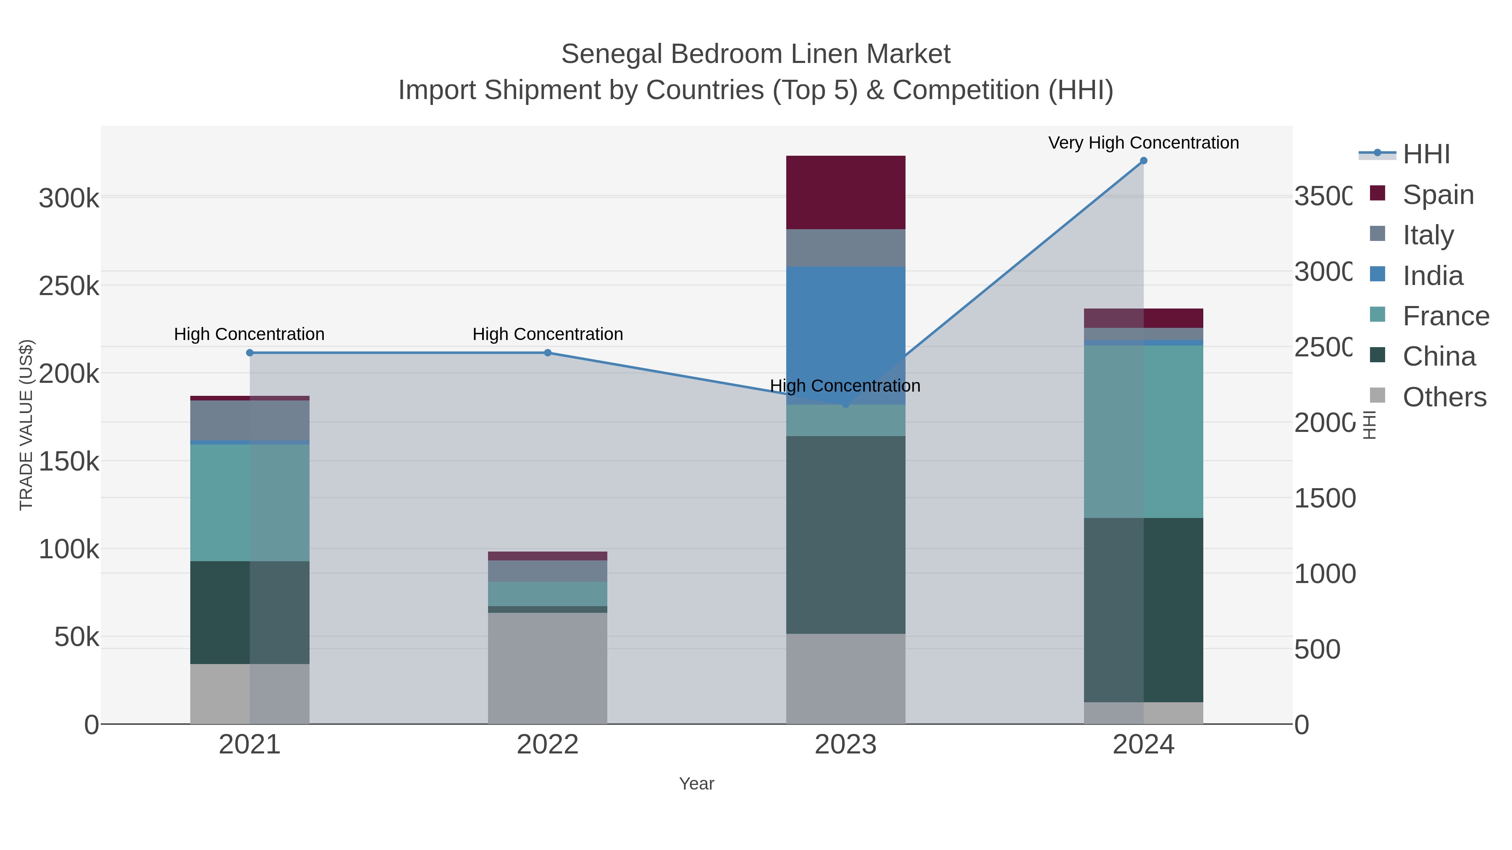Click the 2022 Italy bar segment
Image resolution: width=1512 pixels, height=850 pixels.
click(548, 571)
